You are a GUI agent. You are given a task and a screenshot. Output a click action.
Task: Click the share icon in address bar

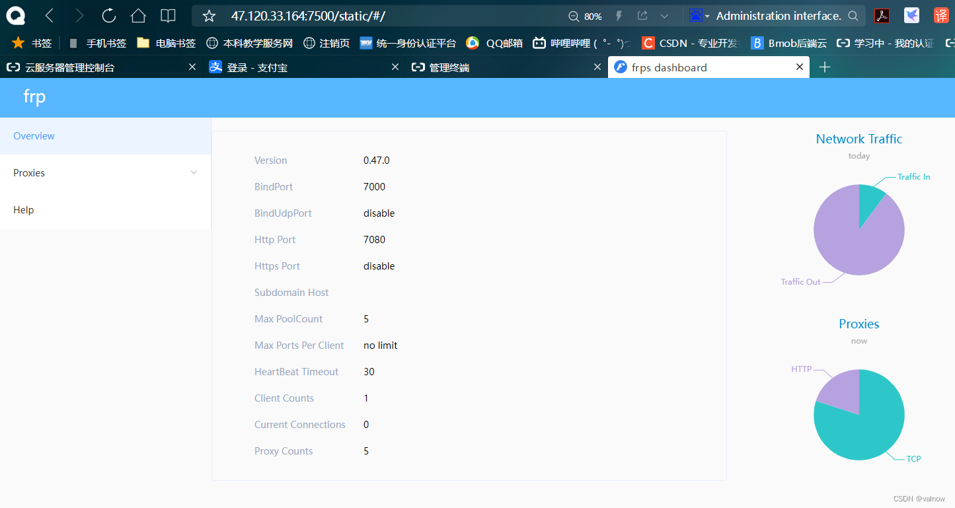(642, 16)
